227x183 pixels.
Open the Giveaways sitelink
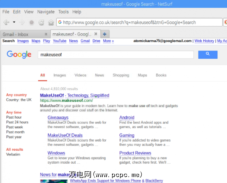[x=58, y=117]
